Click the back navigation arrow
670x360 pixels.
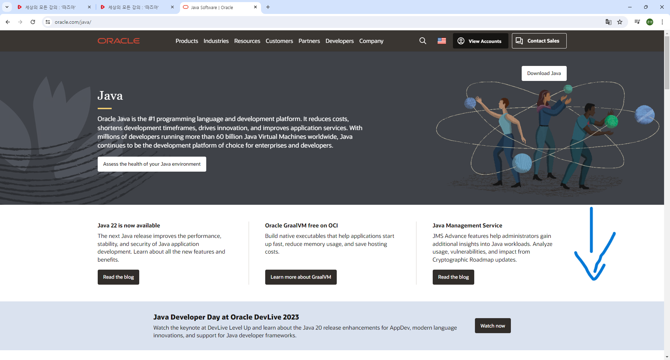pos(8,22)
